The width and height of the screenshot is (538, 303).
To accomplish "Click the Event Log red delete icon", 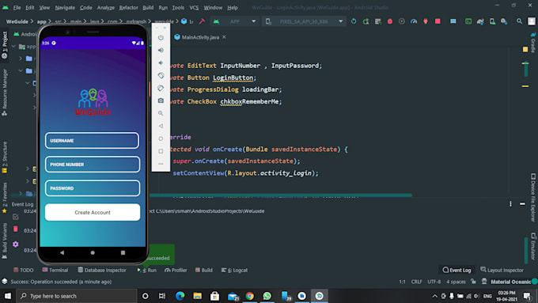I will pos(16,229).
